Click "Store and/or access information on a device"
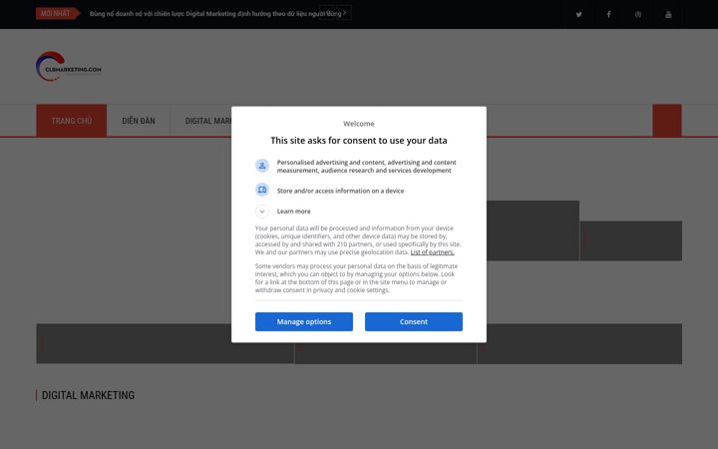 click(x=340, y=191)
